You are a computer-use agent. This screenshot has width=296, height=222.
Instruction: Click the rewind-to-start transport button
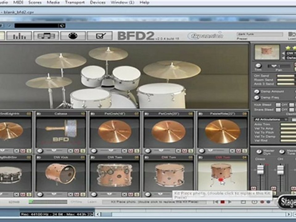216,202
